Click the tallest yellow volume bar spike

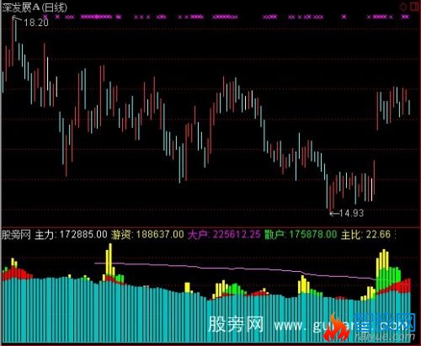(x=110, y=259)
